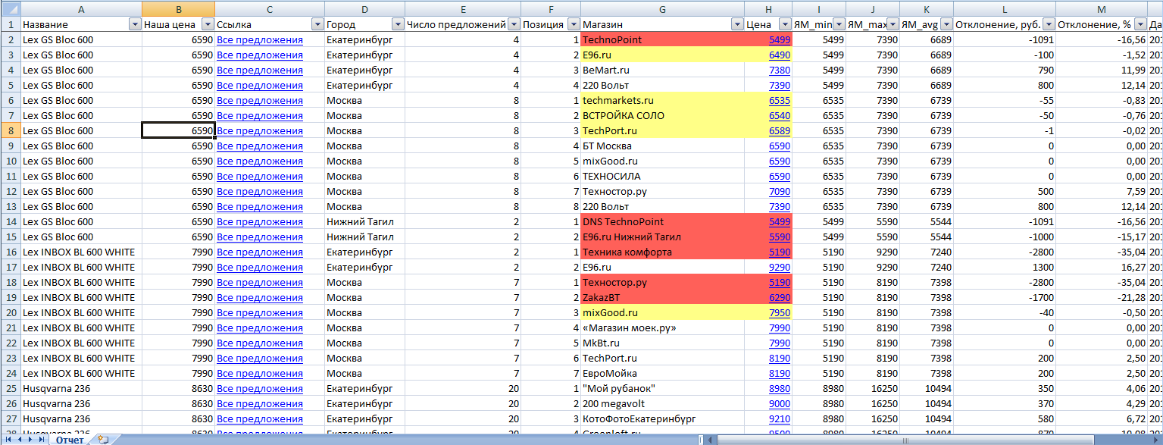Go to last sheet tab arrow
The width and height of the screenshot is (1163, 445).
pos(40,439)
